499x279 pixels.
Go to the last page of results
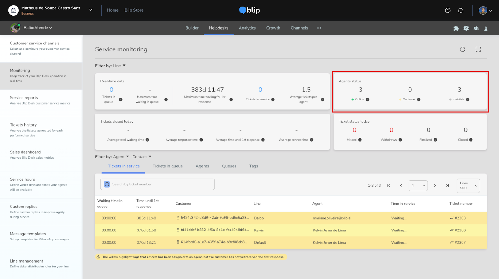pos(447,186)
